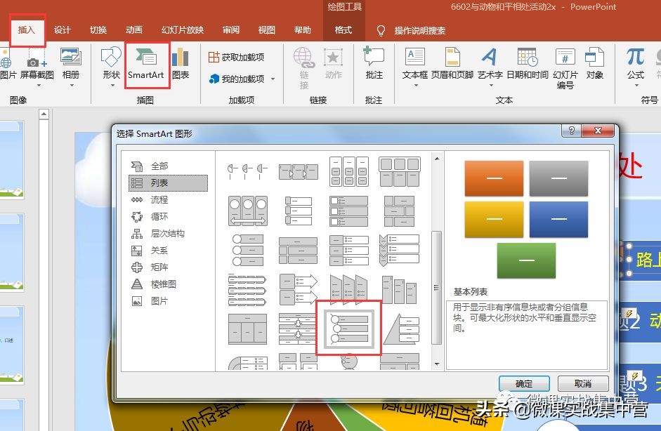Open the 帮助 tab
This screenshot has height=431, width=661.
tap(302, 30)
